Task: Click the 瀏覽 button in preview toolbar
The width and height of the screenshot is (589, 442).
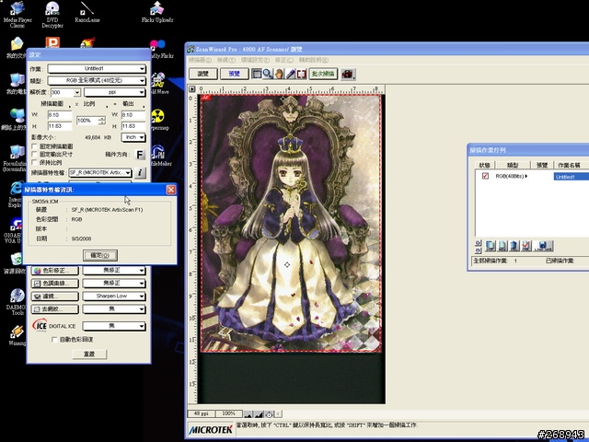Action: coord(202,74)
